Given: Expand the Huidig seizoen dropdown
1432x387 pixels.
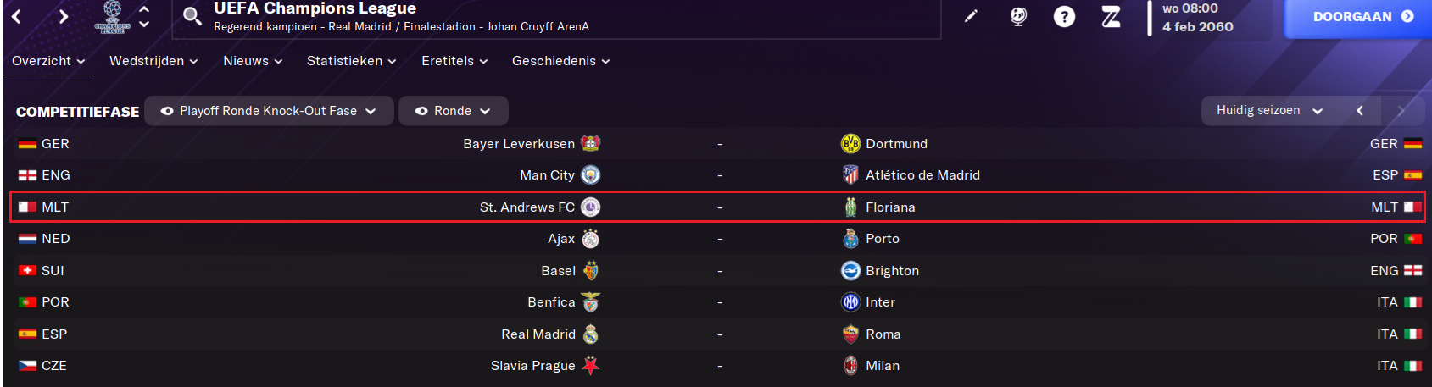Looking at the screenshot, I should 1269,111.
